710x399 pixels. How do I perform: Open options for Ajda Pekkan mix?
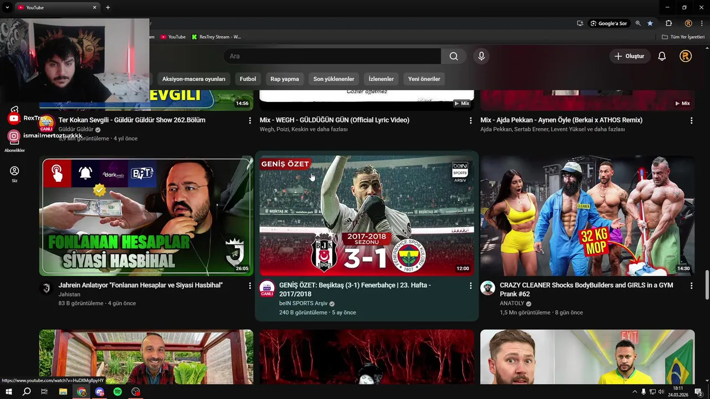point(691,120)
